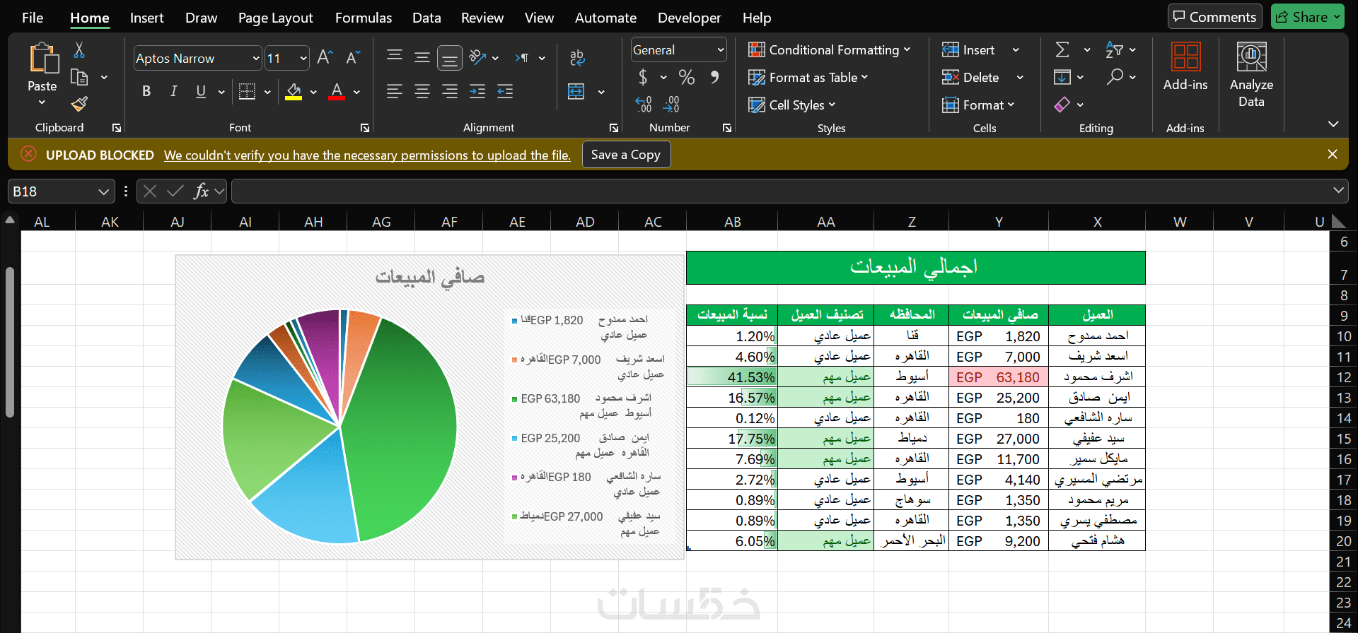The height and width of the screenshot is (633, 1358).
Task: Click Delete cells button
Action: tap(970, 77)
